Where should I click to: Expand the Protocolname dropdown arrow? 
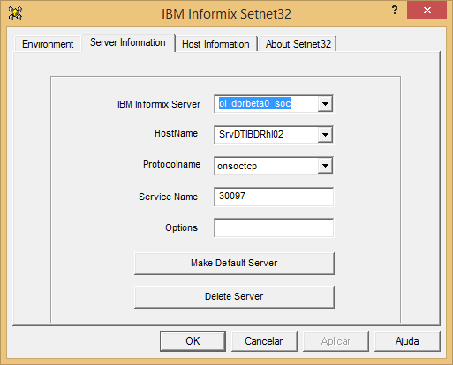(x=325, y=166)
